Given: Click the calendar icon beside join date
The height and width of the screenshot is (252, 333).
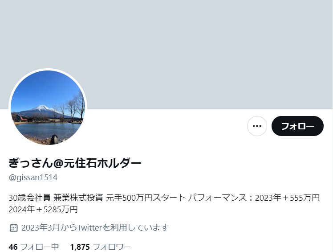Looking at the screenshot, I should 14,227.
